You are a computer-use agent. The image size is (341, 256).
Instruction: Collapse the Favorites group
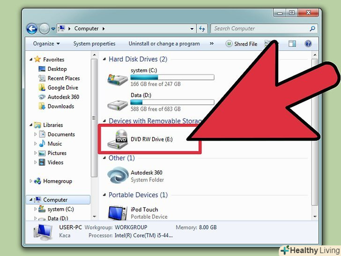[x=31, y=59]
